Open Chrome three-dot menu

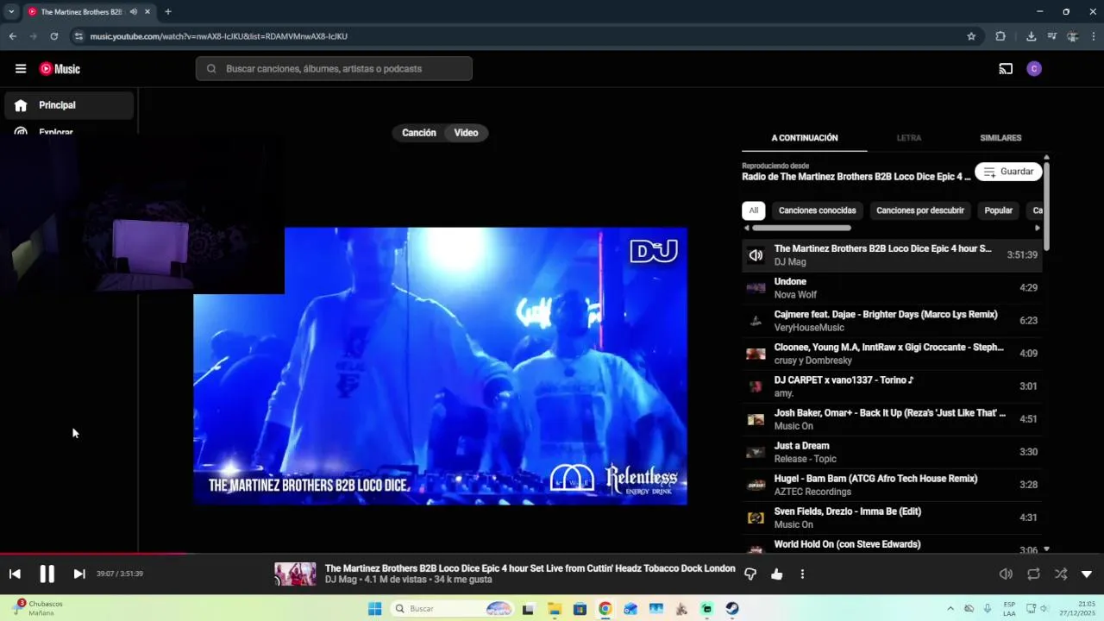pyautogui.click(x=1094, y=36)
